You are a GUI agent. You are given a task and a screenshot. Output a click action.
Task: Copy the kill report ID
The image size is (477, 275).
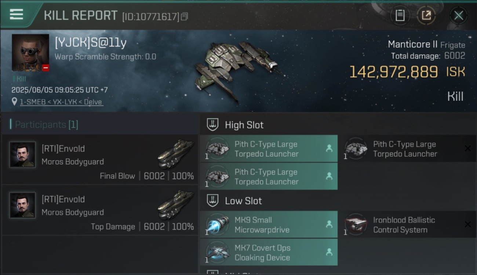pyautogui.click(x=184, y=16)
